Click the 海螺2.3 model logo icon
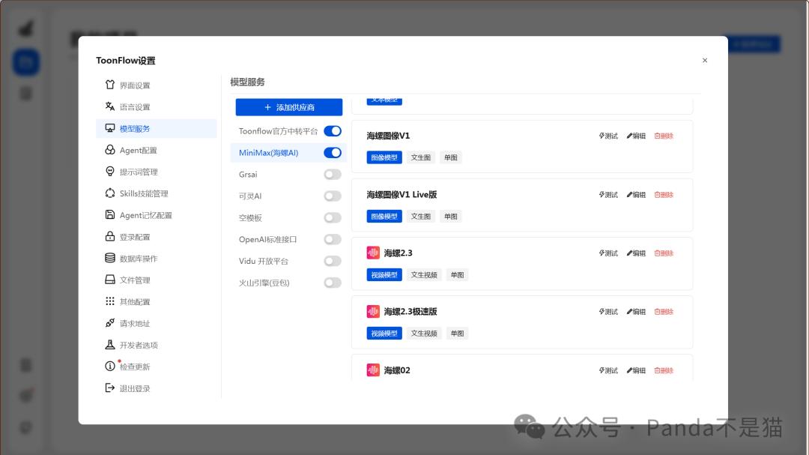809x455 pixels. [373, 253]
